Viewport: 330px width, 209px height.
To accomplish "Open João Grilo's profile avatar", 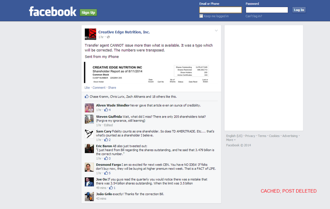I will click(x=89, y=196).
